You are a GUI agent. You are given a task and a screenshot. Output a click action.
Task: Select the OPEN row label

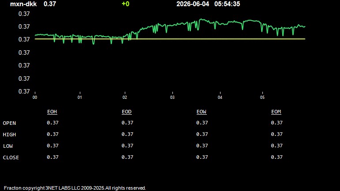pyautogui.click(x=9, y=123)
